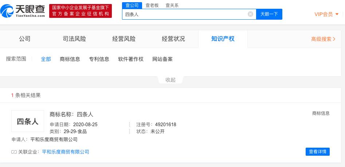Switch to the 公司 tab
Image resolution: width=345 pixels, height=167 pixels.
[25, 39]
